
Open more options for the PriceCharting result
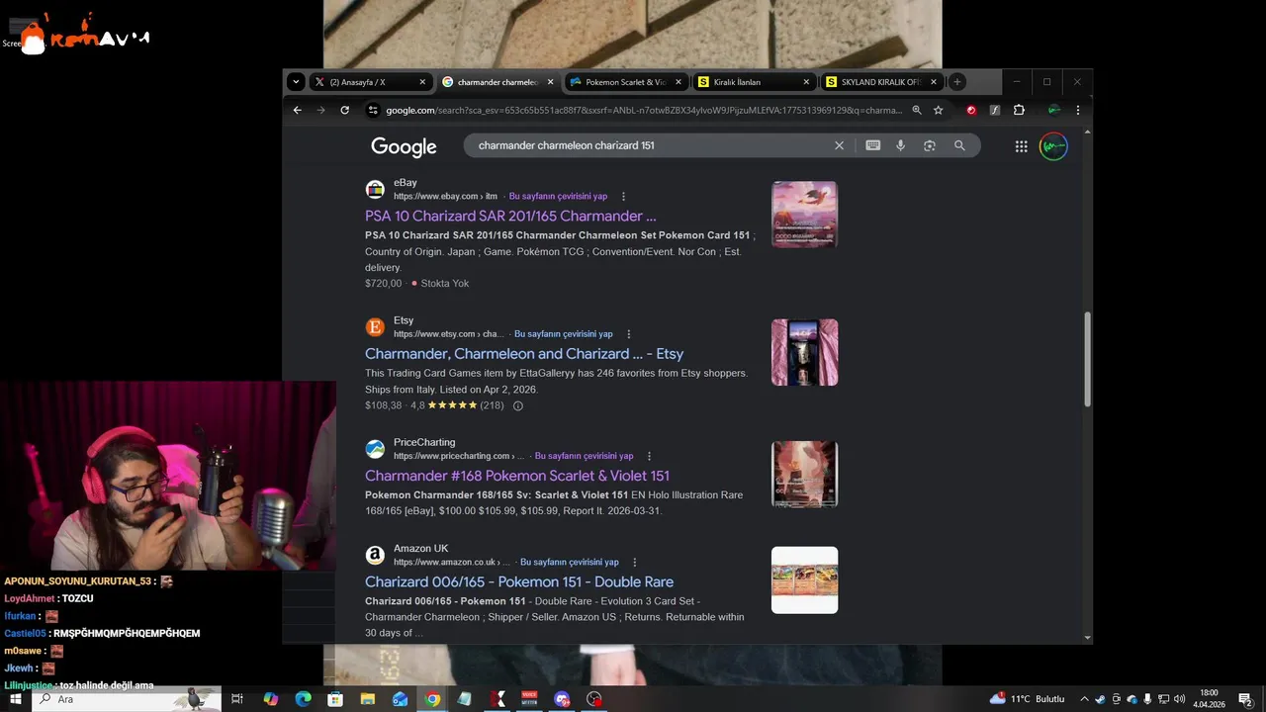tap(649, 456)
